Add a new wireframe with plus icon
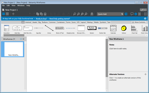This screenshot has width=149, height=93. click(x=13, y=14)
